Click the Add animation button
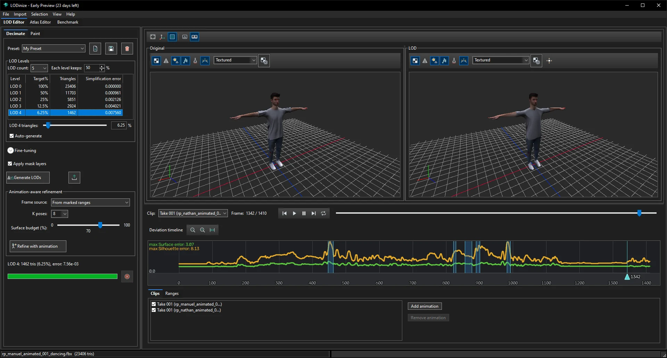This screenshot has width=667, height=358. (x=425, y=306)
